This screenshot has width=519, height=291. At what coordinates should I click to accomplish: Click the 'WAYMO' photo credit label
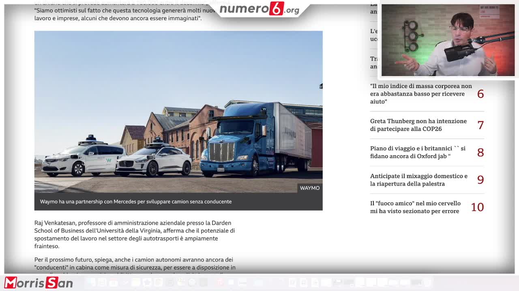(310, 188)
